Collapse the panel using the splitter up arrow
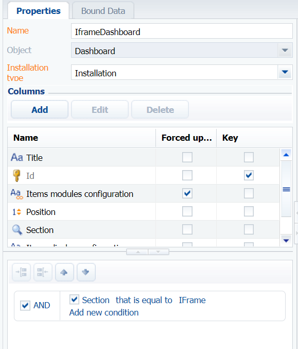This screenshot has height=349, width=298. pyautogui.click(x=137, y=252)
